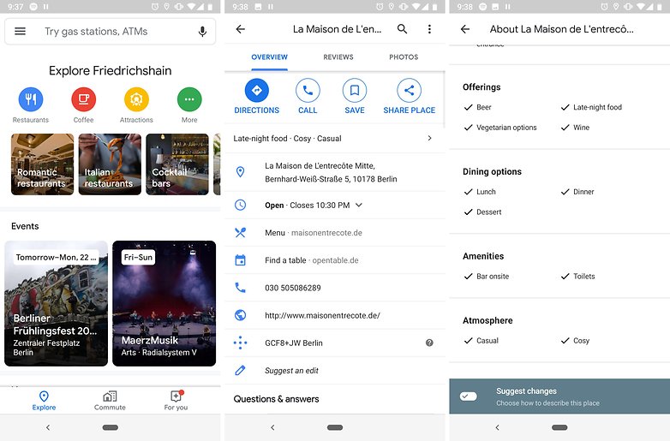Image resolution: width=670 pixels, height=441 pixels.
Task: Go back from the About La Maison screen
Action: tap(465, 29)
